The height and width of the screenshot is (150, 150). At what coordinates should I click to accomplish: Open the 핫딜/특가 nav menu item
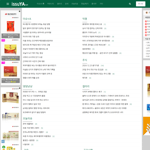85,4
